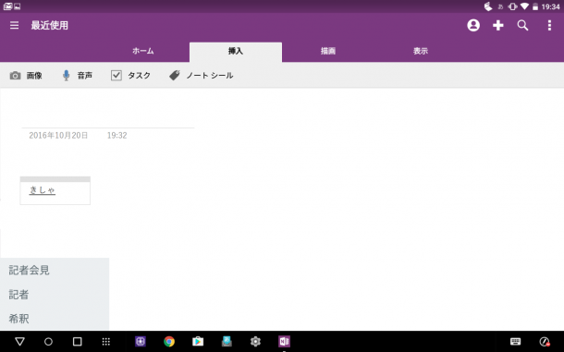Open the gauge icon at the taskbar's right end

click(x=545, y=342)
